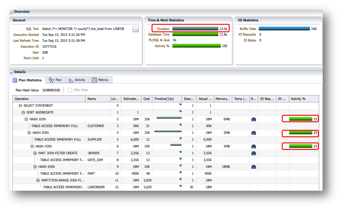Sort by the Name column header
This screenshot has height=210, width=342.
coord(98,99)
